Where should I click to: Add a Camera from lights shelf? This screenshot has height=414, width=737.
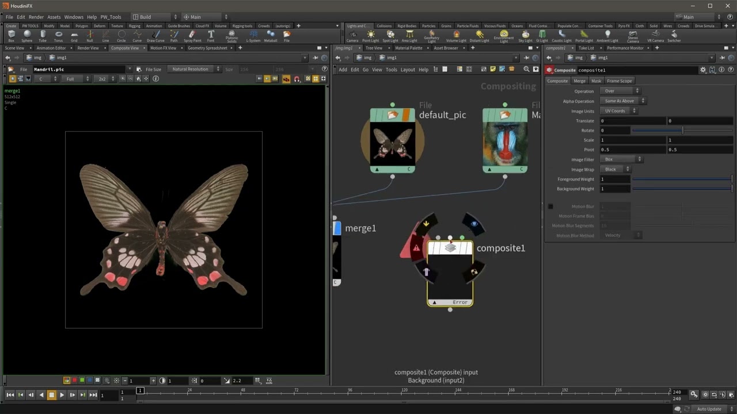coord(352,36)
